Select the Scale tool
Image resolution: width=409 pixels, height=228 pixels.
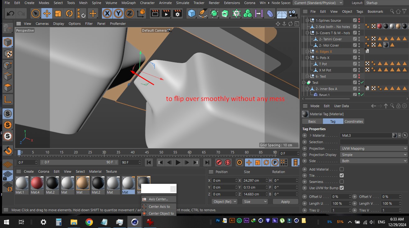click(58, 13)
